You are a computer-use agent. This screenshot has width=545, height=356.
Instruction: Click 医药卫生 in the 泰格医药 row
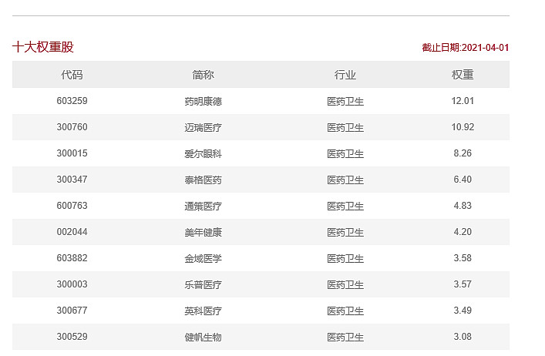pos(345,180)
